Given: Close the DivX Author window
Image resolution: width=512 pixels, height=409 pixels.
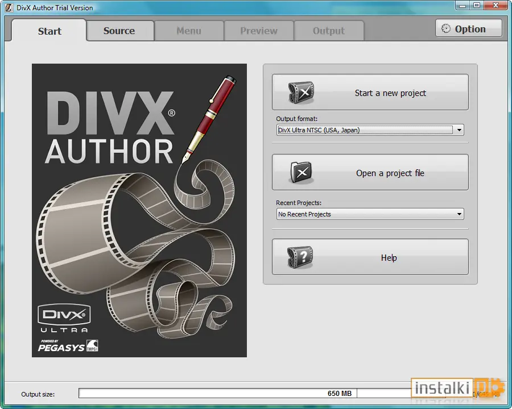Looking at the screenshot, I should [496, 5].
